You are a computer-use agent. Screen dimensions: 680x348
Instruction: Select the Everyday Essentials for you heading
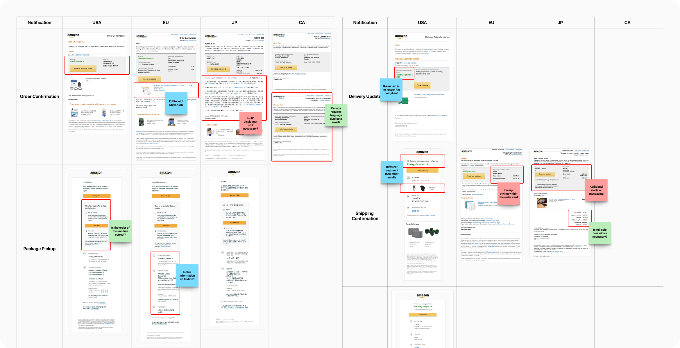click(x=148, y=114)
